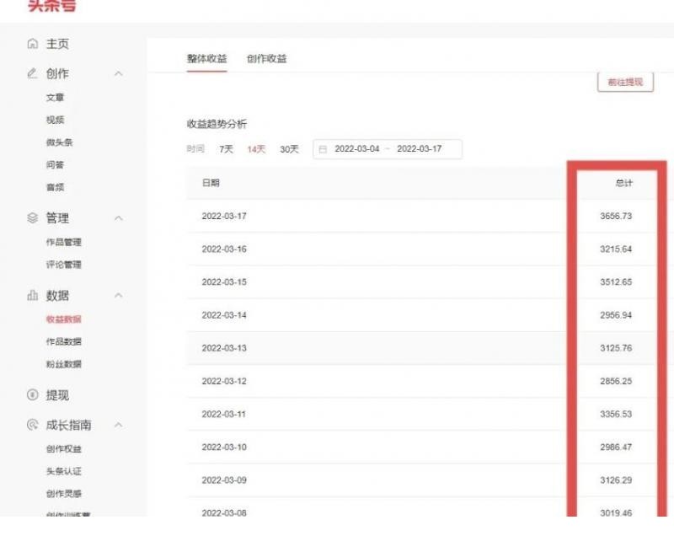The width and height of the screenshot is (674, 536).
Task: Click the 2022-03-14 date cell
Action: pos(224,315)
